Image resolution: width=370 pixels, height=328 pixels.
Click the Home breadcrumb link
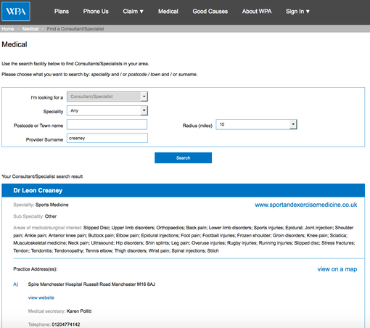[x=8, y=29]
